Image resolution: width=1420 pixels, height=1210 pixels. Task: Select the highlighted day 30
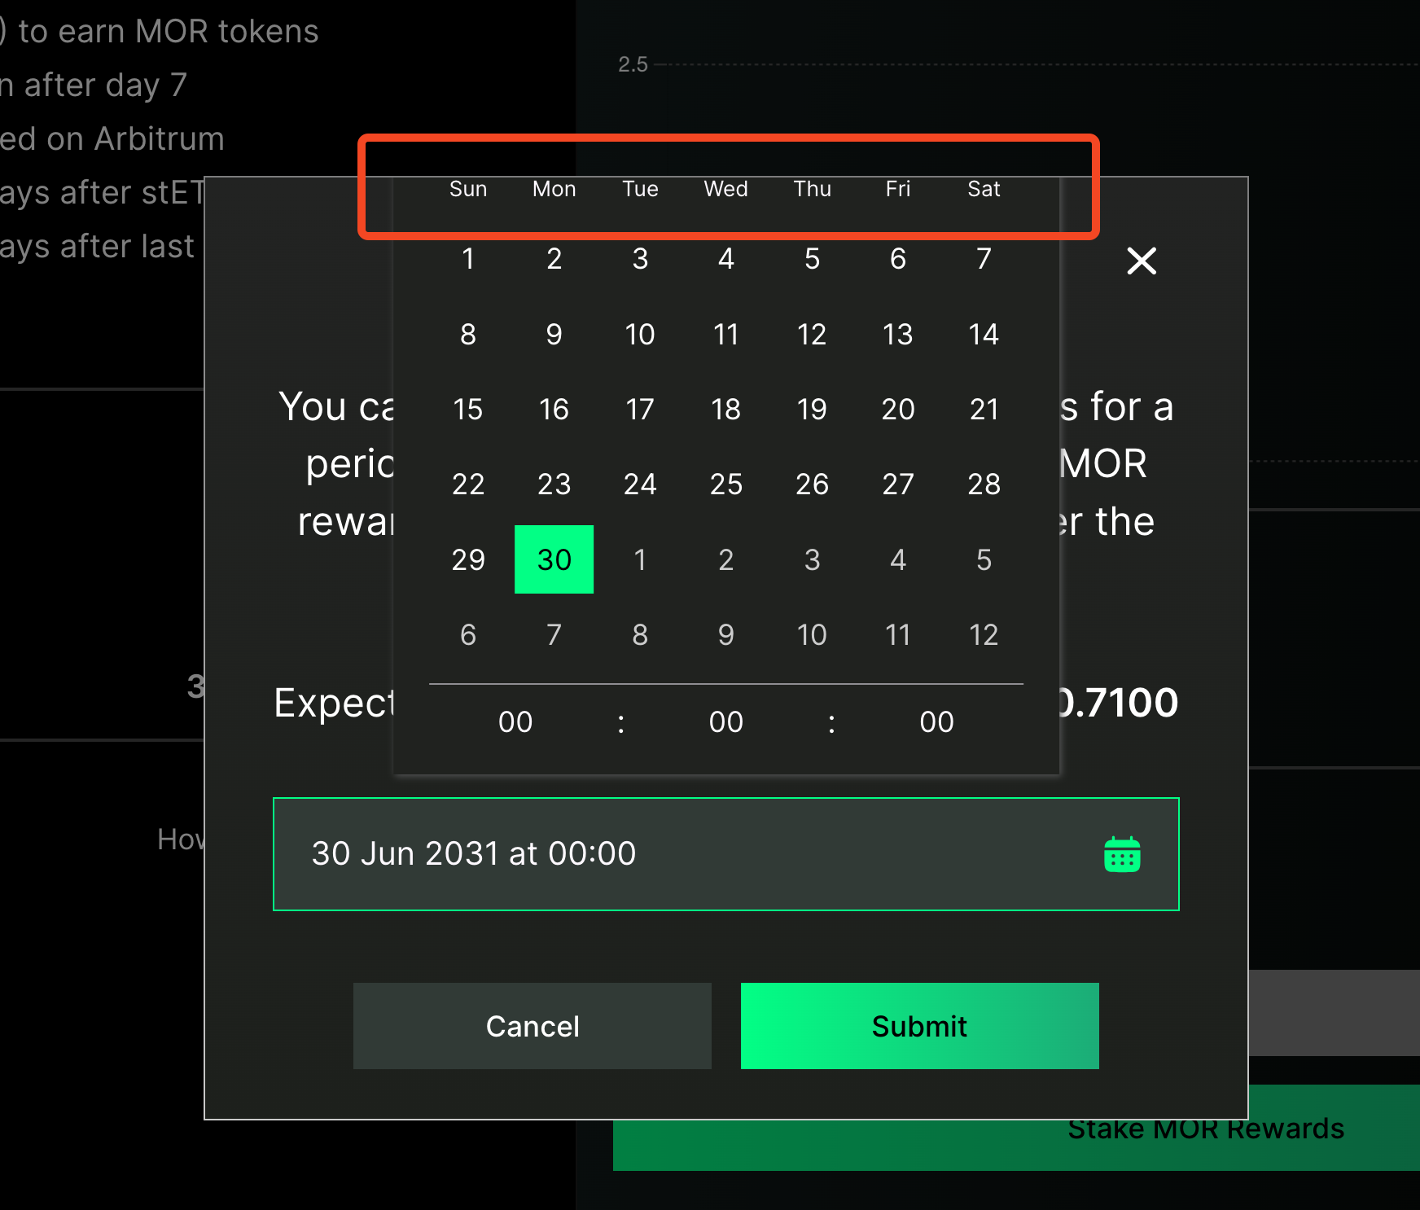point(554,559)
